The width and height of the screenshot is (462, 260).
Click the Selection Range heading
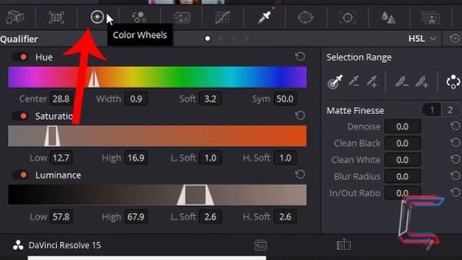coord(359,57)
